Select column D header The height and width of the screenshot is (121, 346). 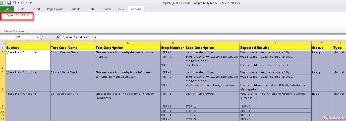[x=173, y=43]
